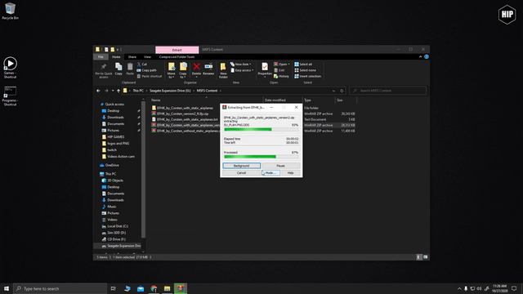
Task: Open the New item dropdown
Action: click(x=240, y=64)
